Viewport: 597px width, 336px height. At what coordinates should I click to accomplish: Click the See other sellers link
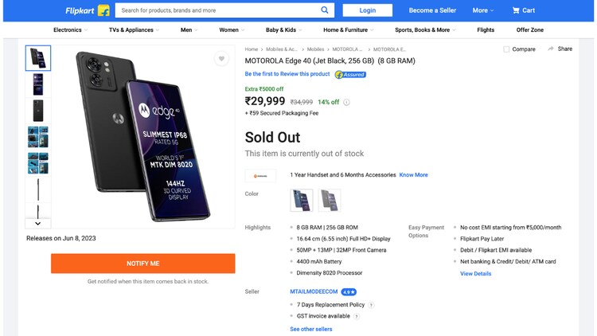pos(311,329)
